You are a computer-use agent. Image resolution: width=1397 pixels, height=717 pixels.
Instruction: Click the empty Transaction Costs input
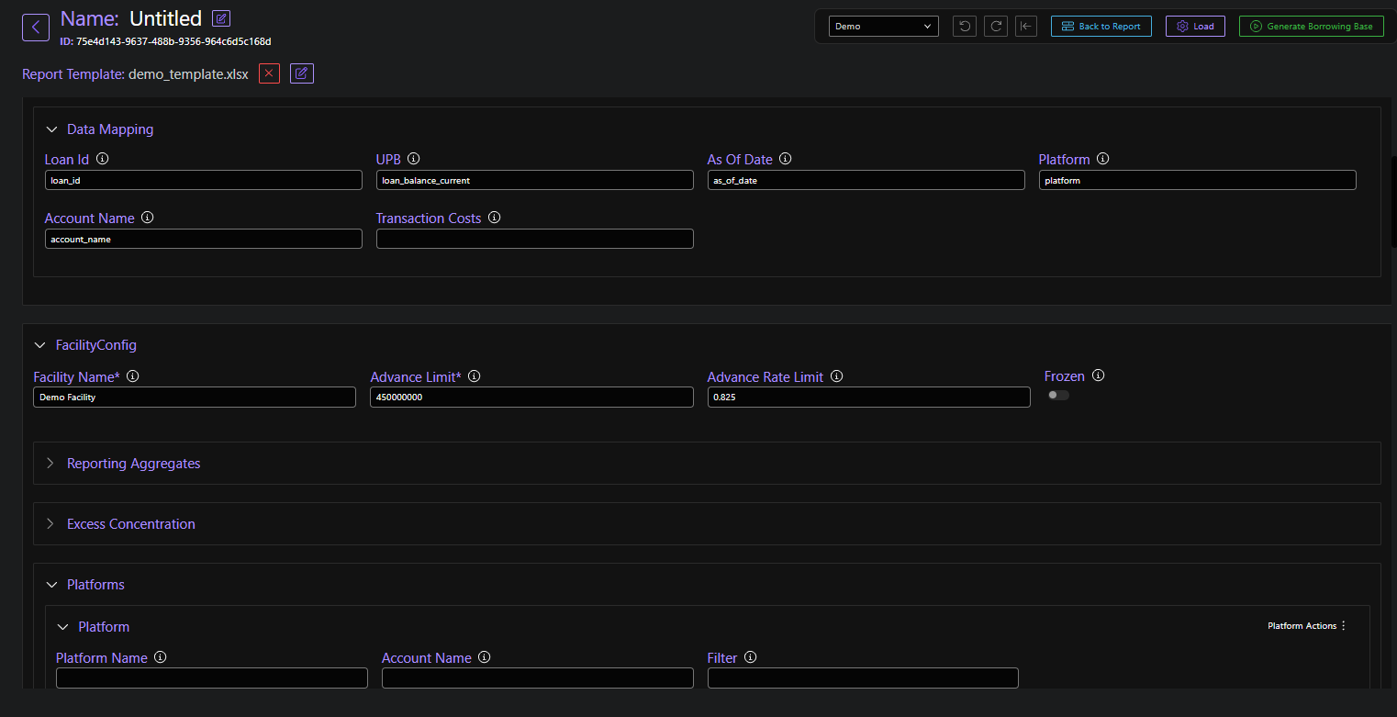[x=535, y=239]
